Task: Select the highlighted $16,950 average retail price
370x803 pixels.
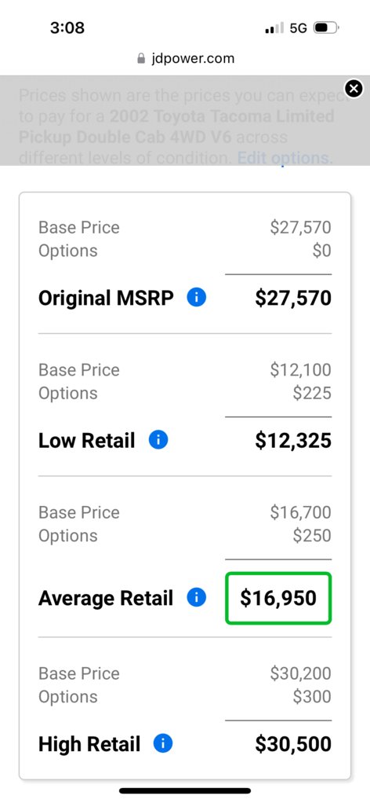Action: pyautogui.click(x=278, y=598)
